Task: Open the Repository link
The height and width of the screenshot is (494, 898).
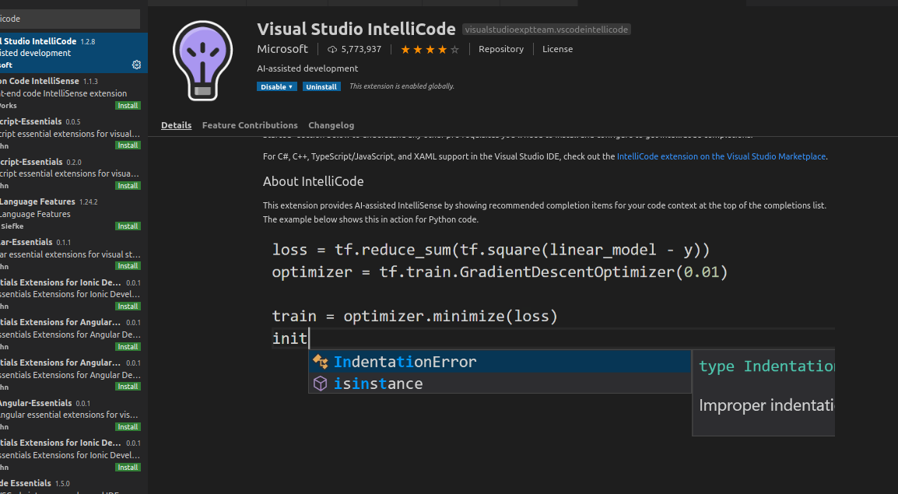Action: [x=501, y=49]
